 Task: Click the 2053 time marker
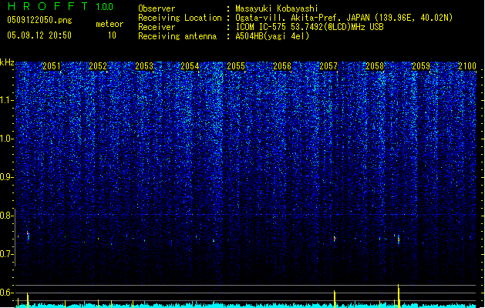coord(144,66)
